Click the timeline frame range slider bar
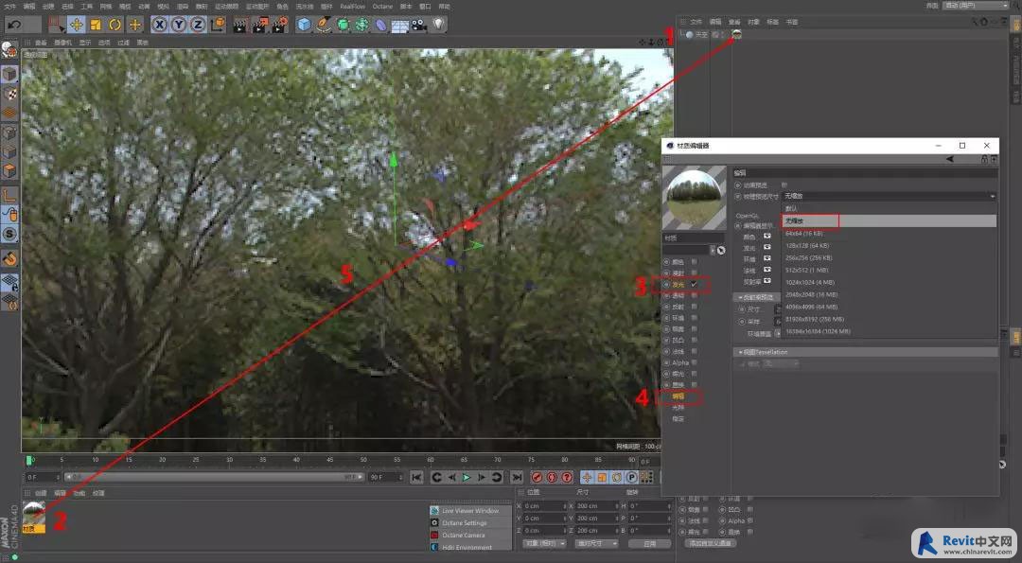 [215, 477]
